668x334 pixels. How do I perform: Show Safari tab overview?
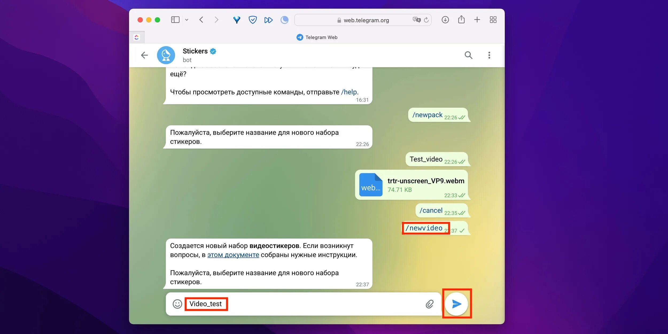493,20
